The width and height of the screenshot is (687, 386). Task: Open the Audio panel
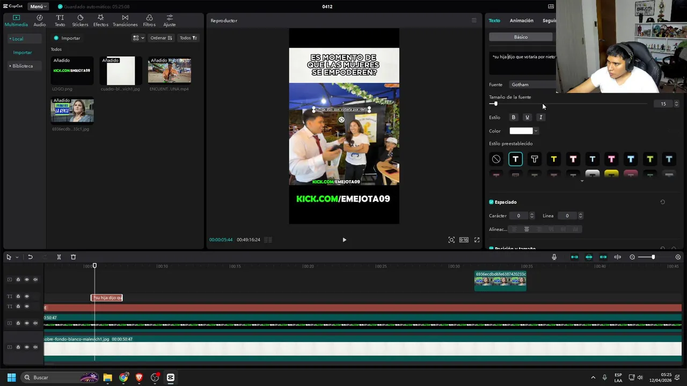point(40,20)
